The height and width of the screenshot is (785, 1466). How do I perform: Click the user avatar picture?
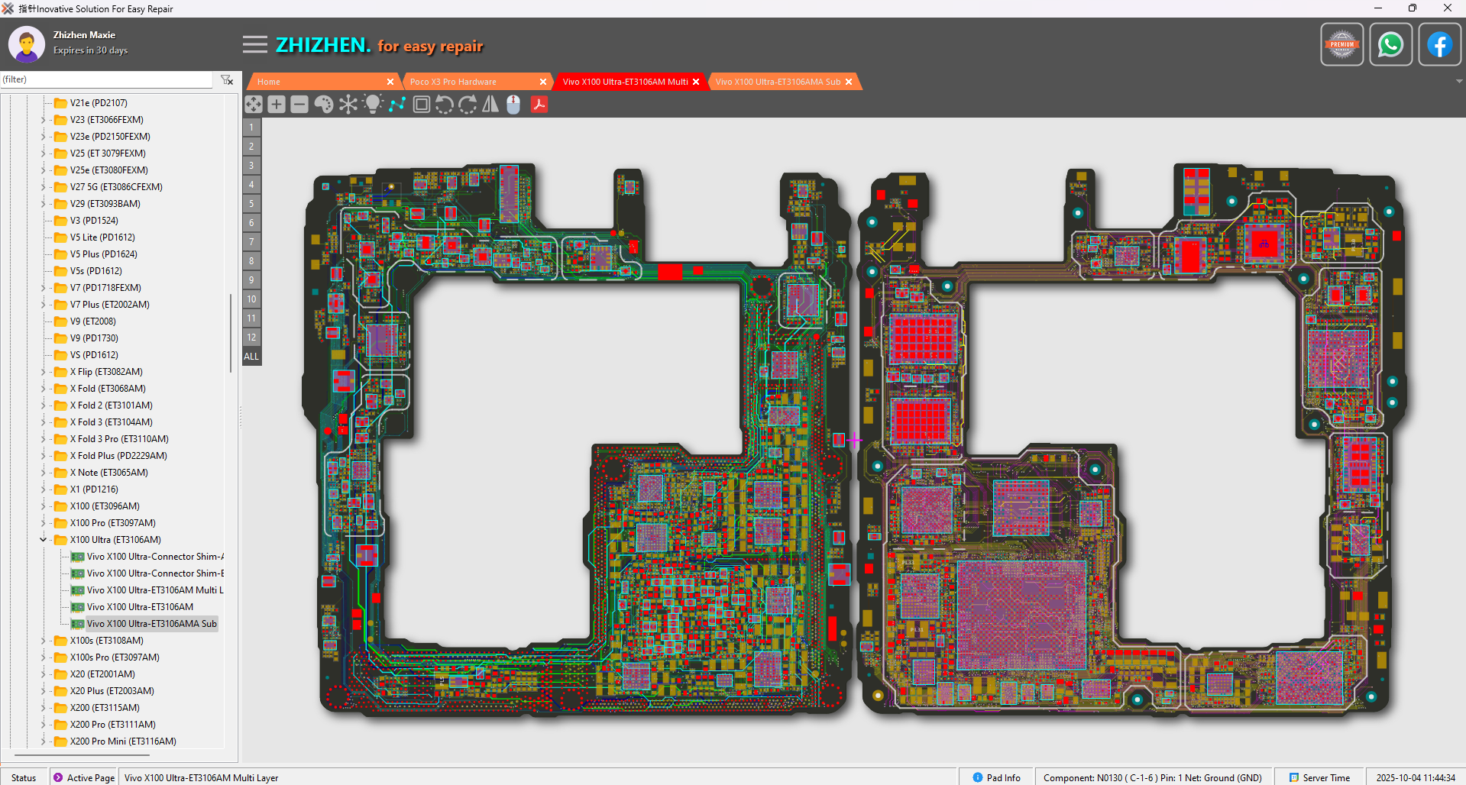[x=27, y=44]
